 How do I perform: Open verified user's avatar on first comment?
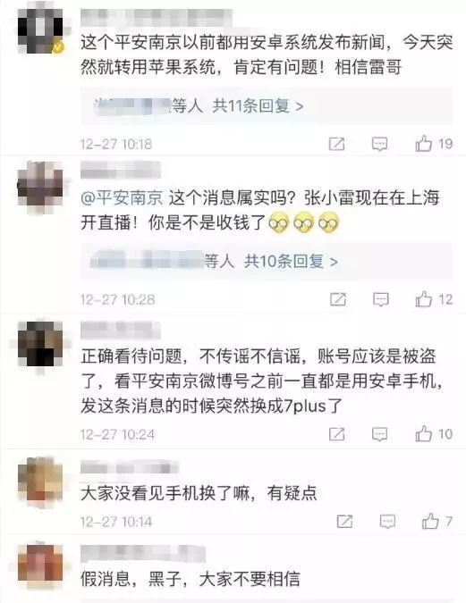coord(40,30)
